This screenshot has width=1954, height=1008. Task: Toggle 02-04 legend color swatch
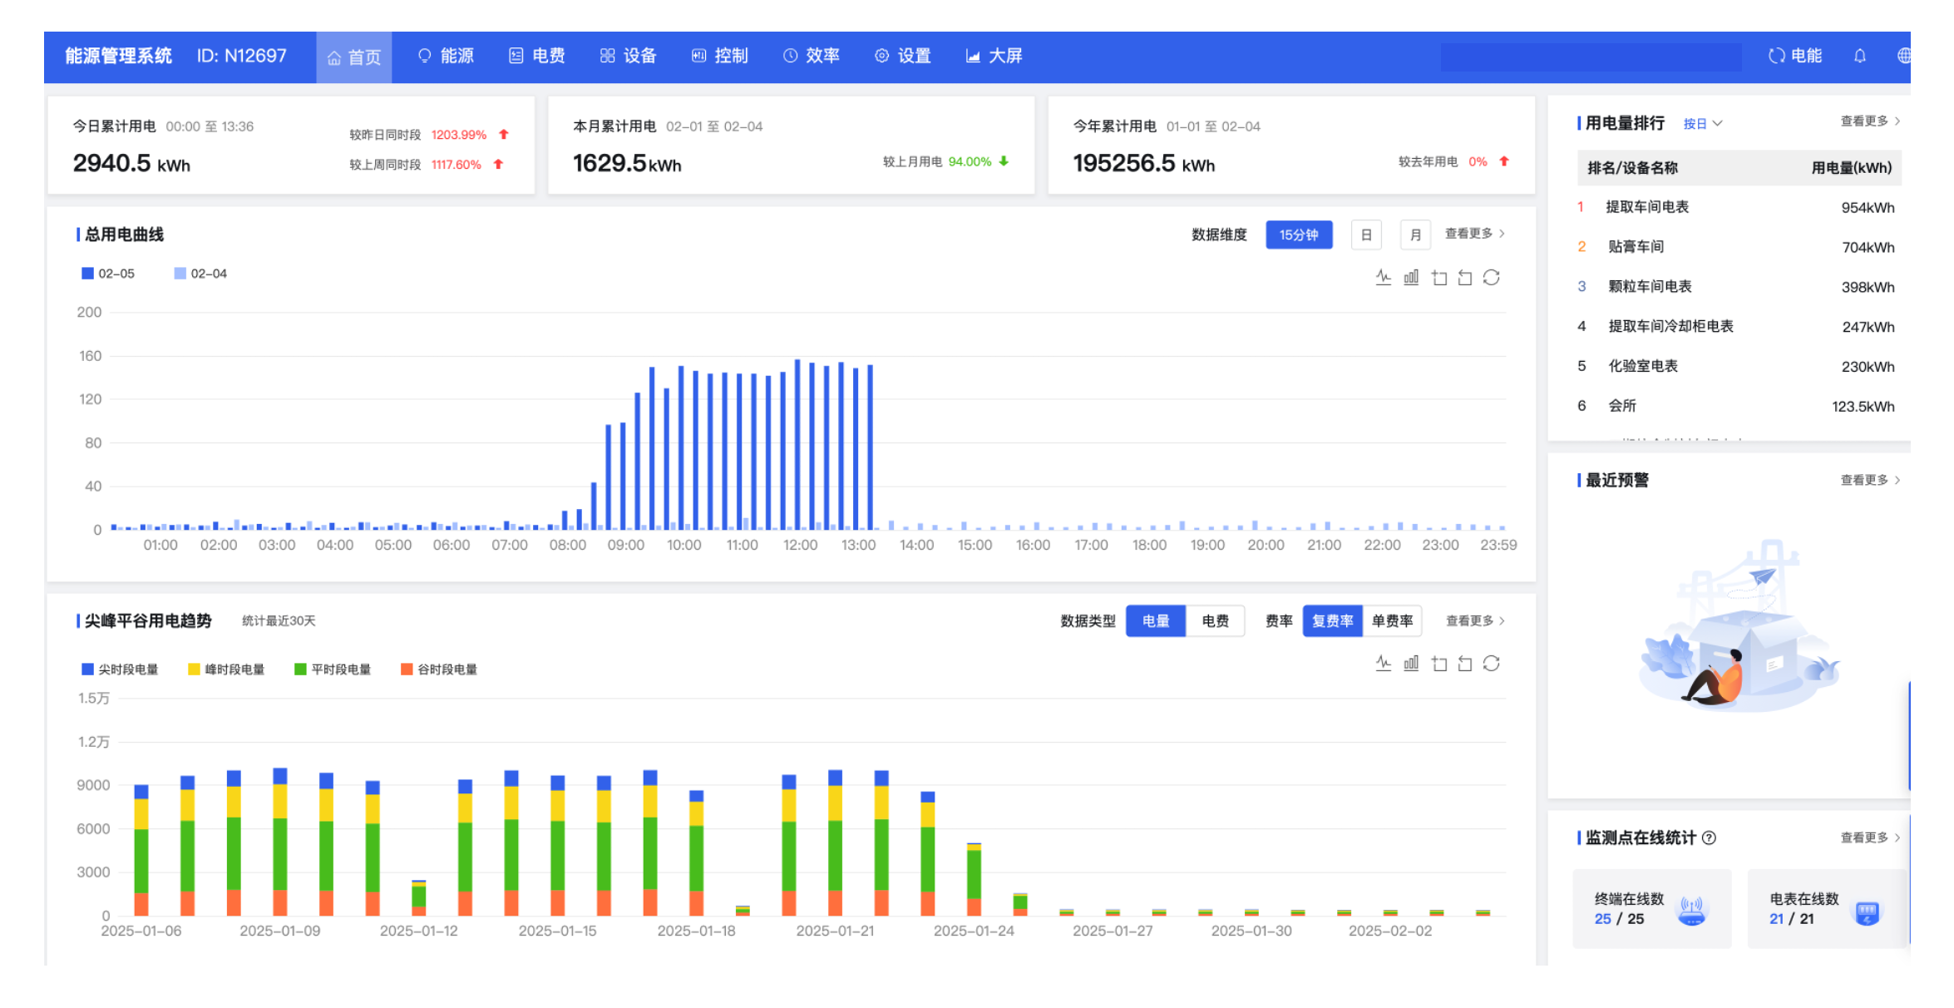180,274
